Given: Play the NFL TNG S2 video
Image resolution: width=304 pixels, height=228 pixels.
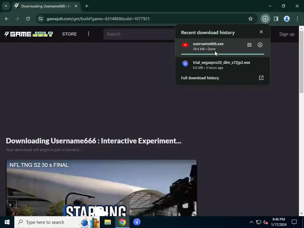Looking at the screenshot, I should click(x=101, y=212).
